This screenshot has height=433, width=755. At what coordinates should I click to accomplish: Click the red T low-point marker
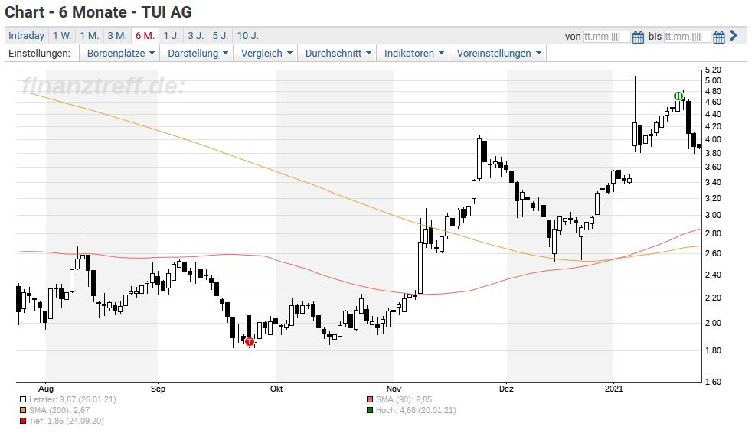pyautogui.click(x=250, y=342)
